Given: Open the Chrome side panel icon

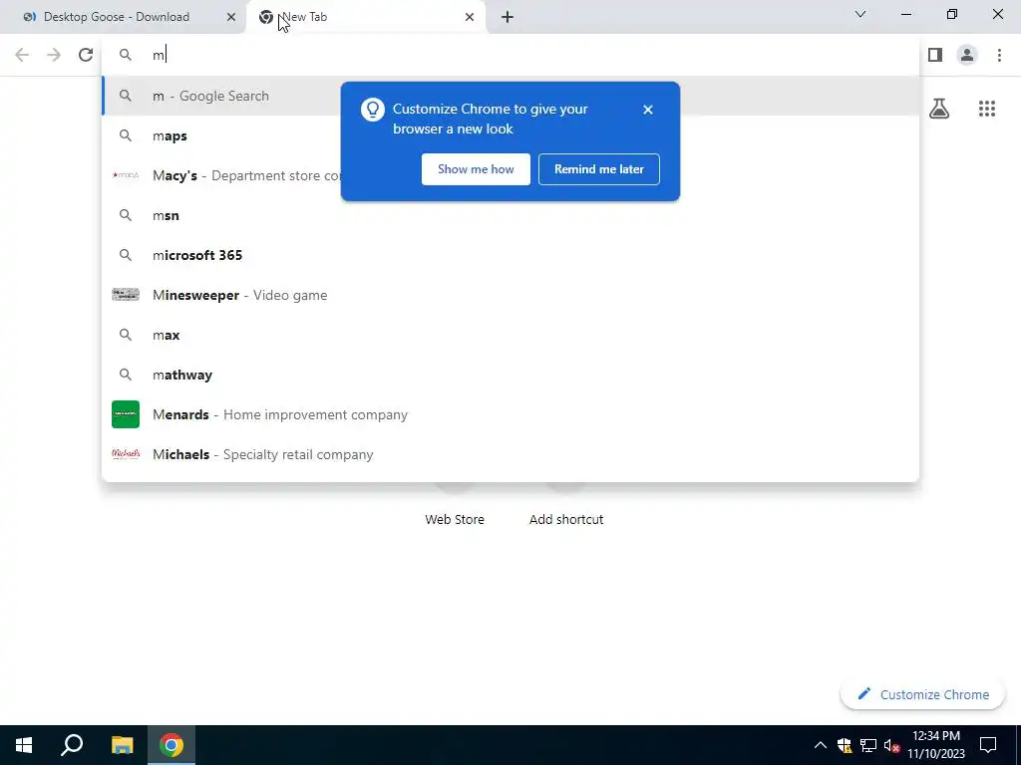Looking at the screenshot, I should [x=935, y=55].
